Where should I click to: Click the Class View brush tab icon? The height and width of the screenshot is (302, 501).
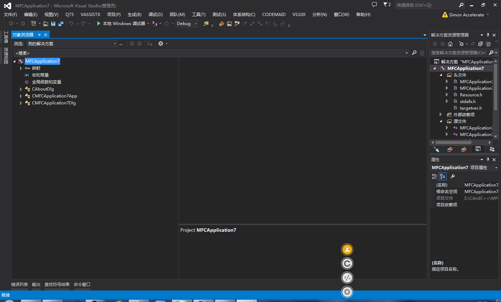[x=436, y=149]
